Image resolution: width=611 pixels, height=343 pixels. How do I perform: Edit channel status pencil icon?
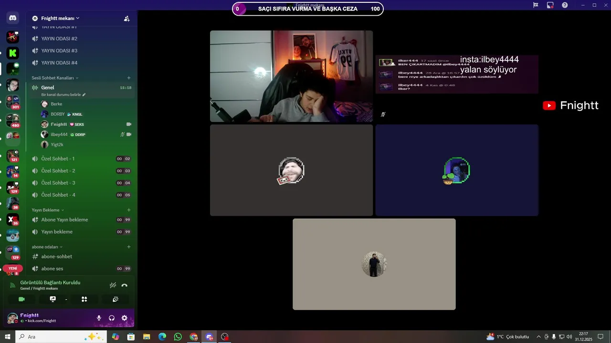pos(84,95)
